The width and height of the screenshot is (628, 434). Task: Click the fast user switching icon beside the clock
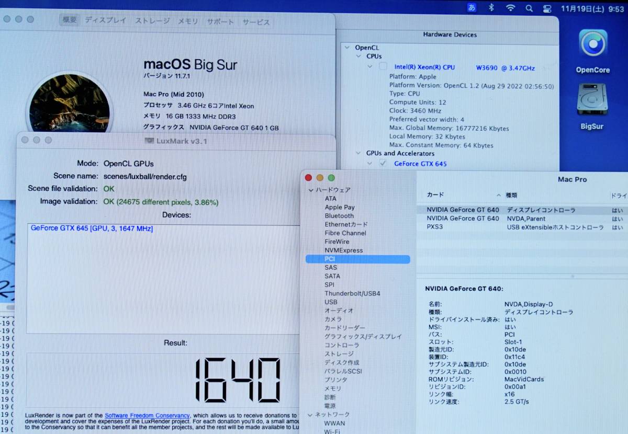tap(547, 7)
